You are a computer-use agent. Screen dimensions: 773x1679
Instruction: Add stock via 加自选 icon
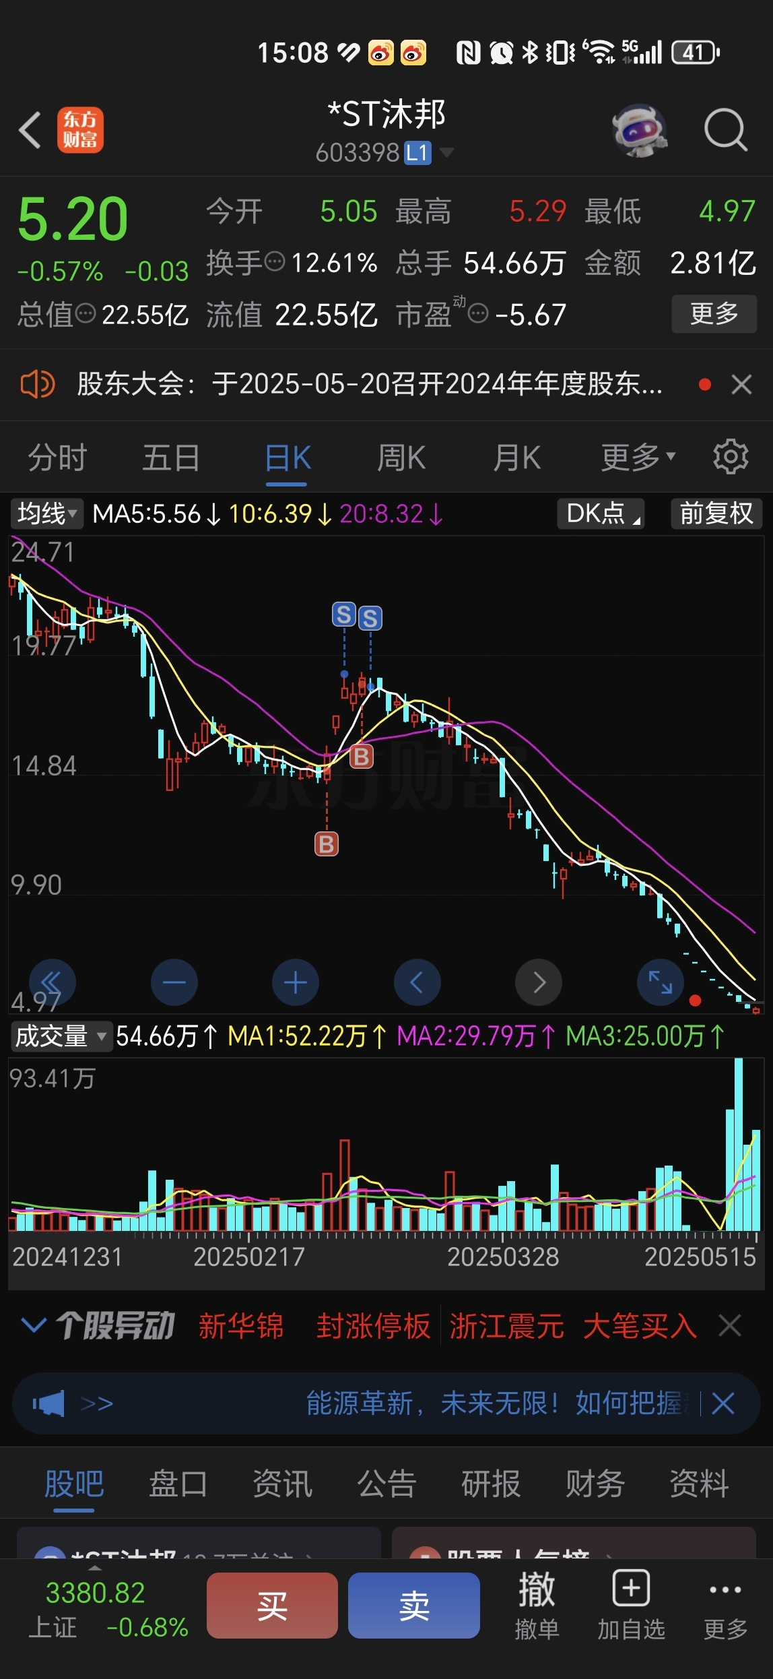tap(631, 1607)
